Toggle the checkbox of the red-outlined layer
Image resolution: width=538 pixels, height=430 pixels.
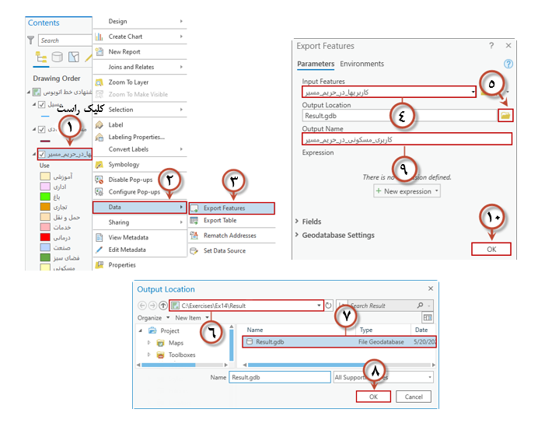pyautogui.click(x=42, y=154)
